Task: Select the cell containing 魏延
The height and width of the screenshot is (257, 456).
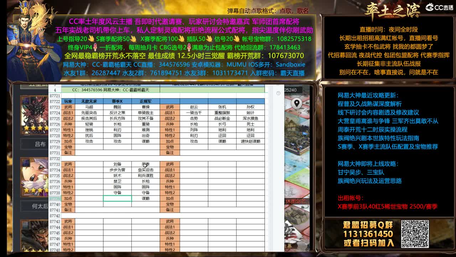Action: coord(117,107)
